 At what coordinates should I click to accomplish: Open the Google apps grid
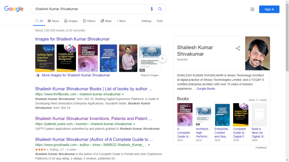(252, 9)
